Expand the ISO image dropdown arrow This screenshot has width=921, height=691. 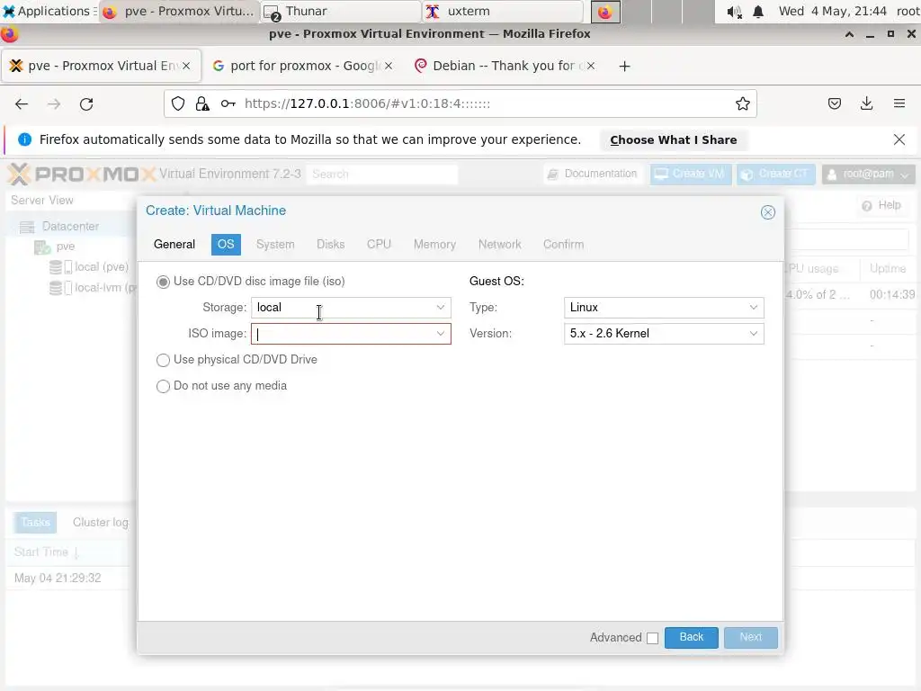pos(441,334)
